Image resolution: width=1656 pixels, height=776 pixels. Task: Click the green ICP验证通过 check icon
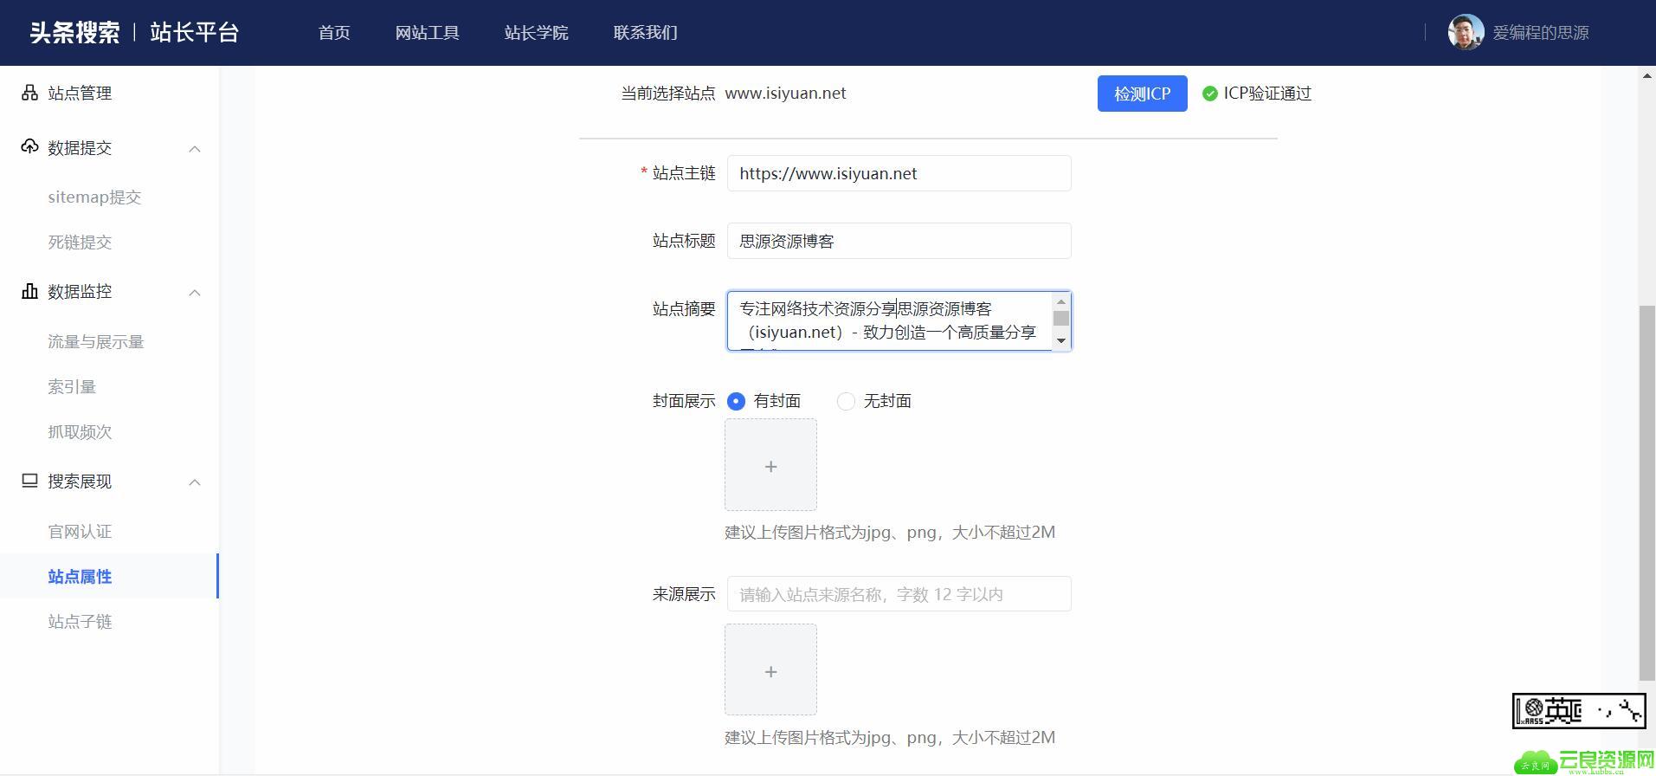1210,94
